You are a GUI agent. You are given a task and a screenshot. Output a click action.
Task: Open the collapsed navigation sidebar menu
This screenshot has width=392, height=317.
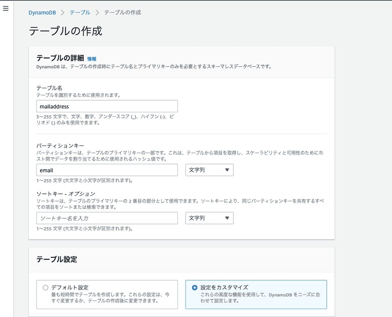(5, 8)
